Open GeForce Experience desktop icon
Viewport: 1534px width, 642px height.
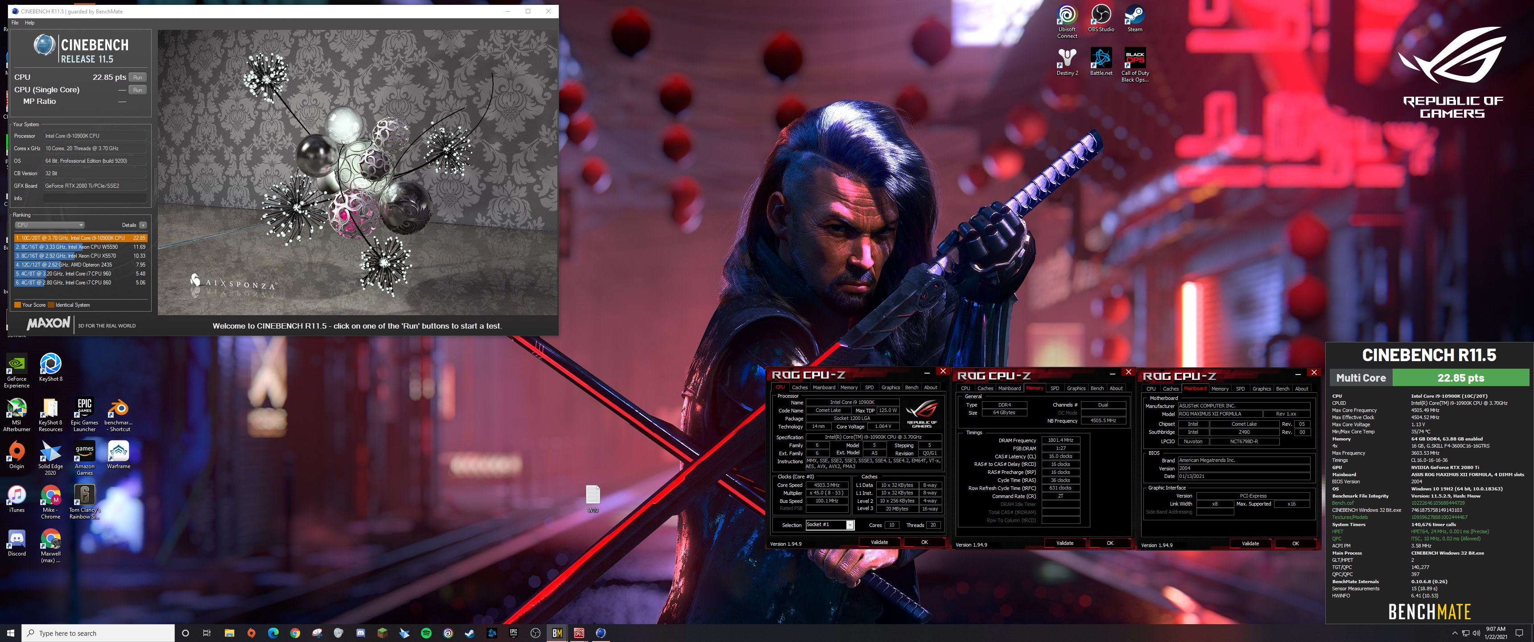pyautogui.click(x=16, y=370)
